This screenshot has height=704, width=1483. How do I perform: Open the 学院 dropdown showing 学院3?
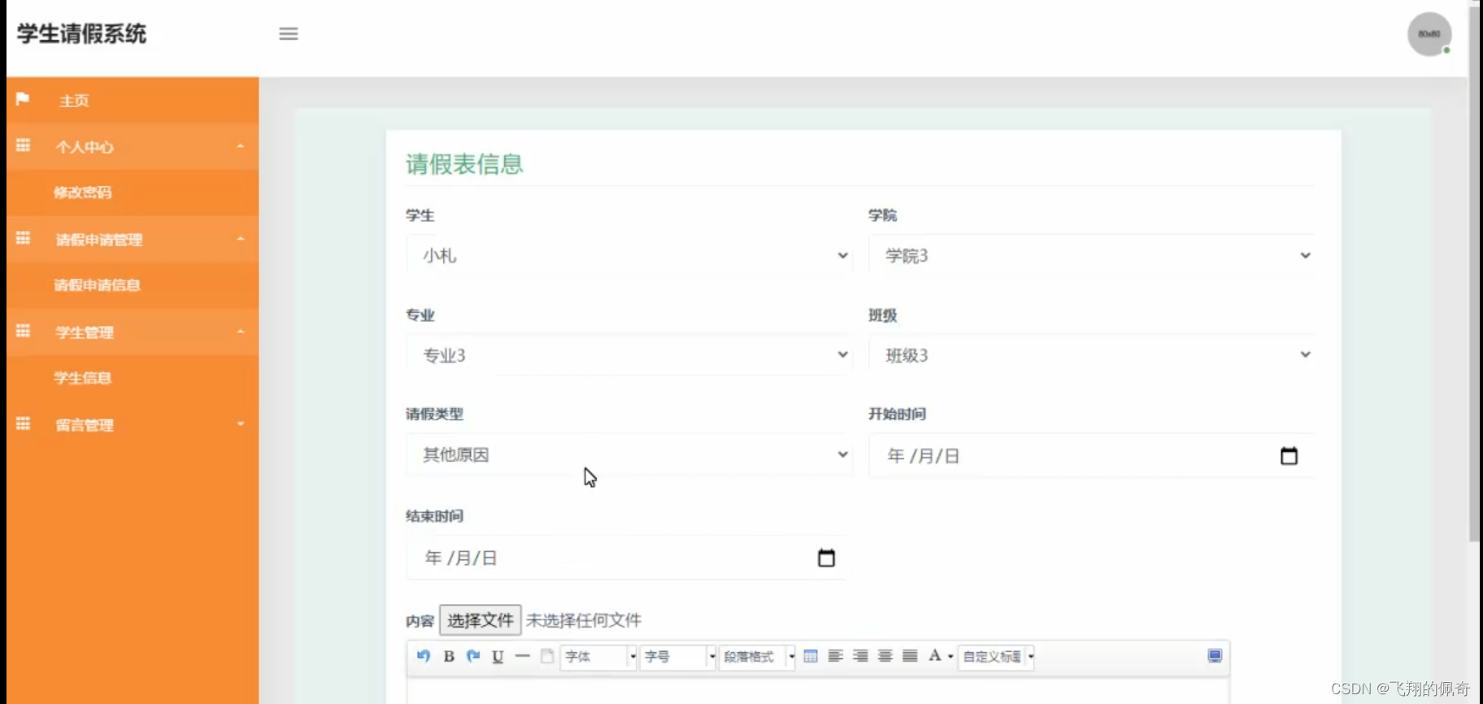pyautogui.click(x=1091, y=256)
